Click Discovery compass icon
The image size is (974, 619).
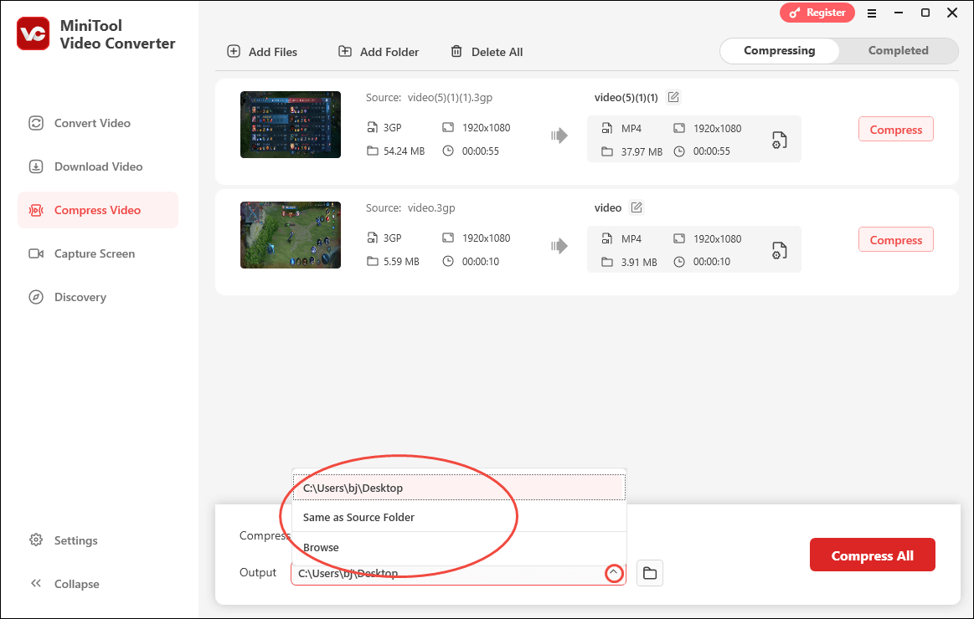pyautogui.click(x=36, y=296)
